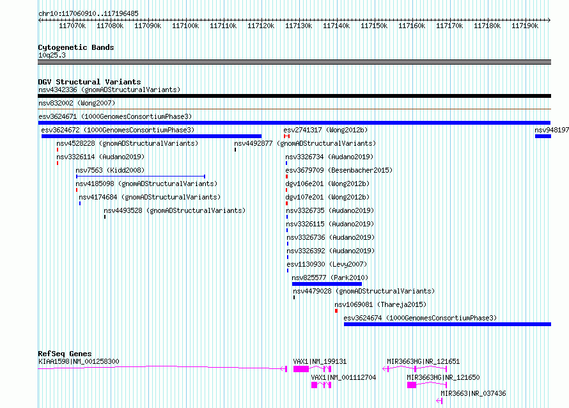569x408 pixels.
Task: Open nsv832002 (Wong2007) label
Action: click(77, 103)
